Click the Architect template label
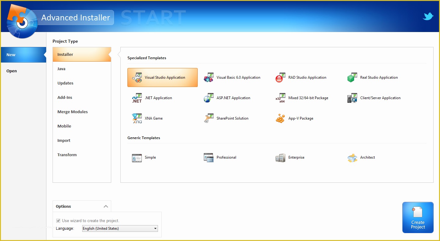 (x=367, y=157)
